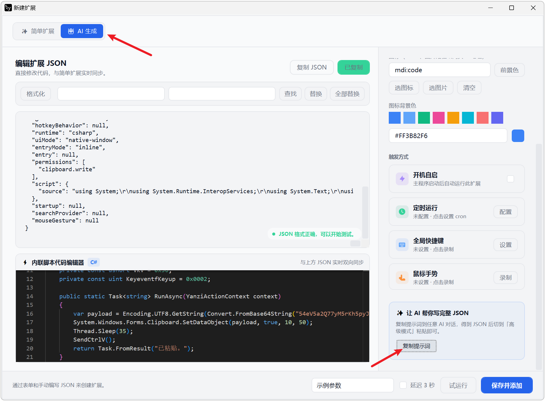Click the 前景色 button
The image size is (545, 401).
coord(509,70)
